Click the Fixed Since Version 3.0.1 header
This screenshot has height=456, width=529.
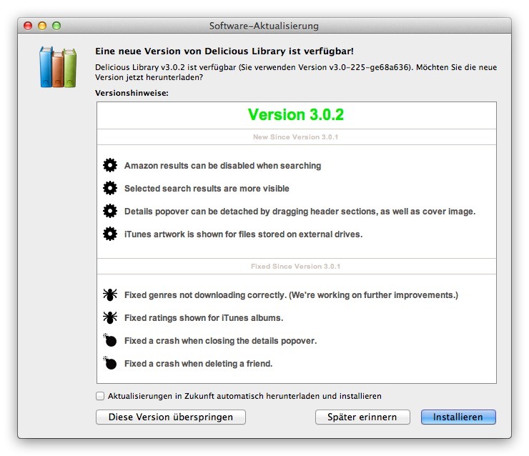point(296,267)
